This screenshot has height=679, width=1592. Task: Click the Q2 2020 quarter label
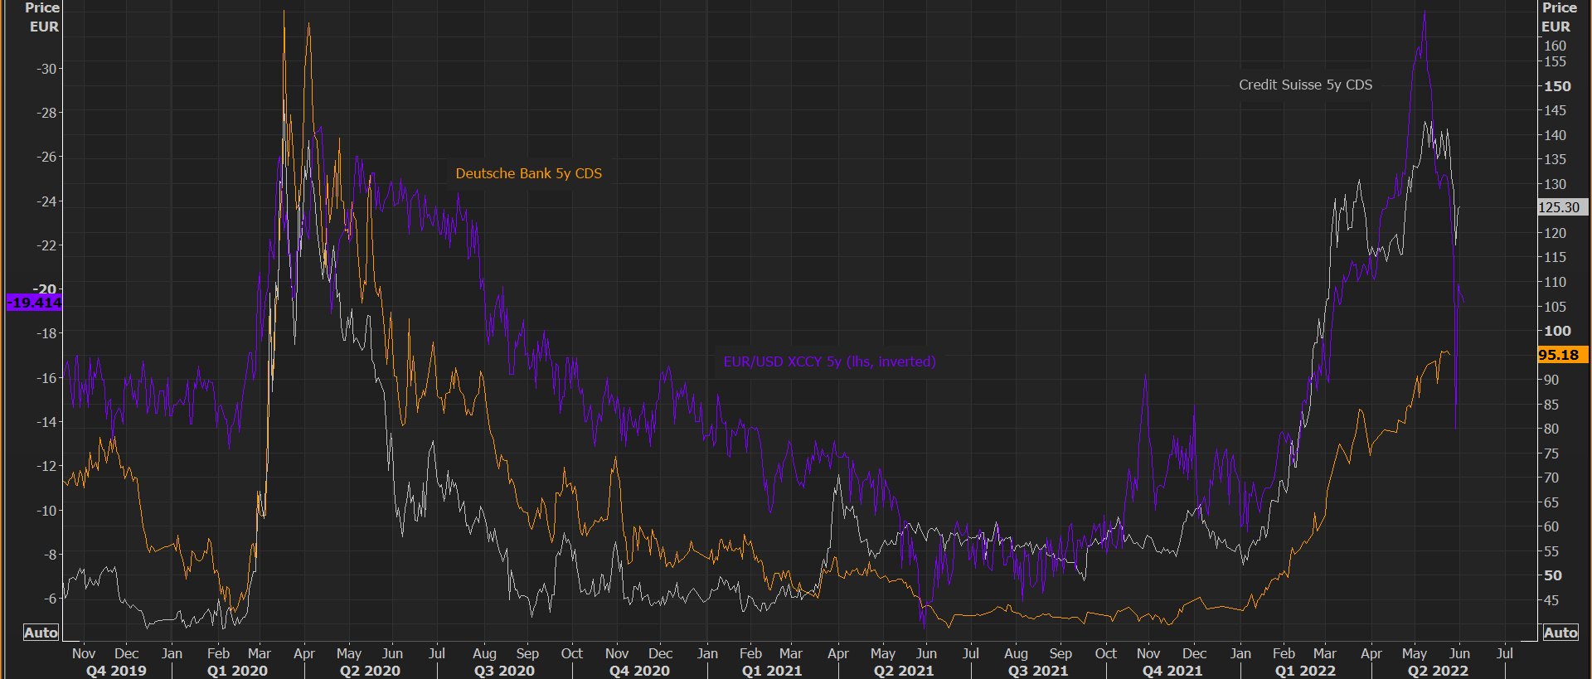coord(370,670)
